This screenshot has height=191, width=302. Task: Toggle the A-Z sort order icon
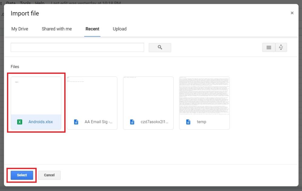click(x=281, y=47)
